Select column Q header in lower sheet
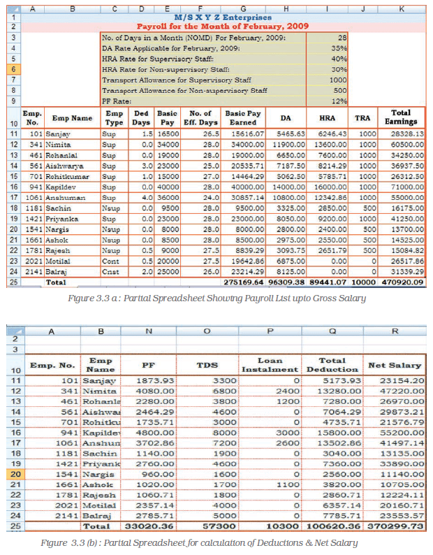Screen dimensions: 433x555 [x=332, y=331]
